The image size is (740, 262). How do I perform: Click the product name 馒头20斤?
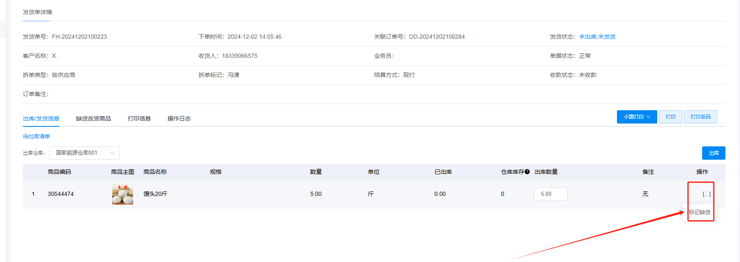coord(155,194)
